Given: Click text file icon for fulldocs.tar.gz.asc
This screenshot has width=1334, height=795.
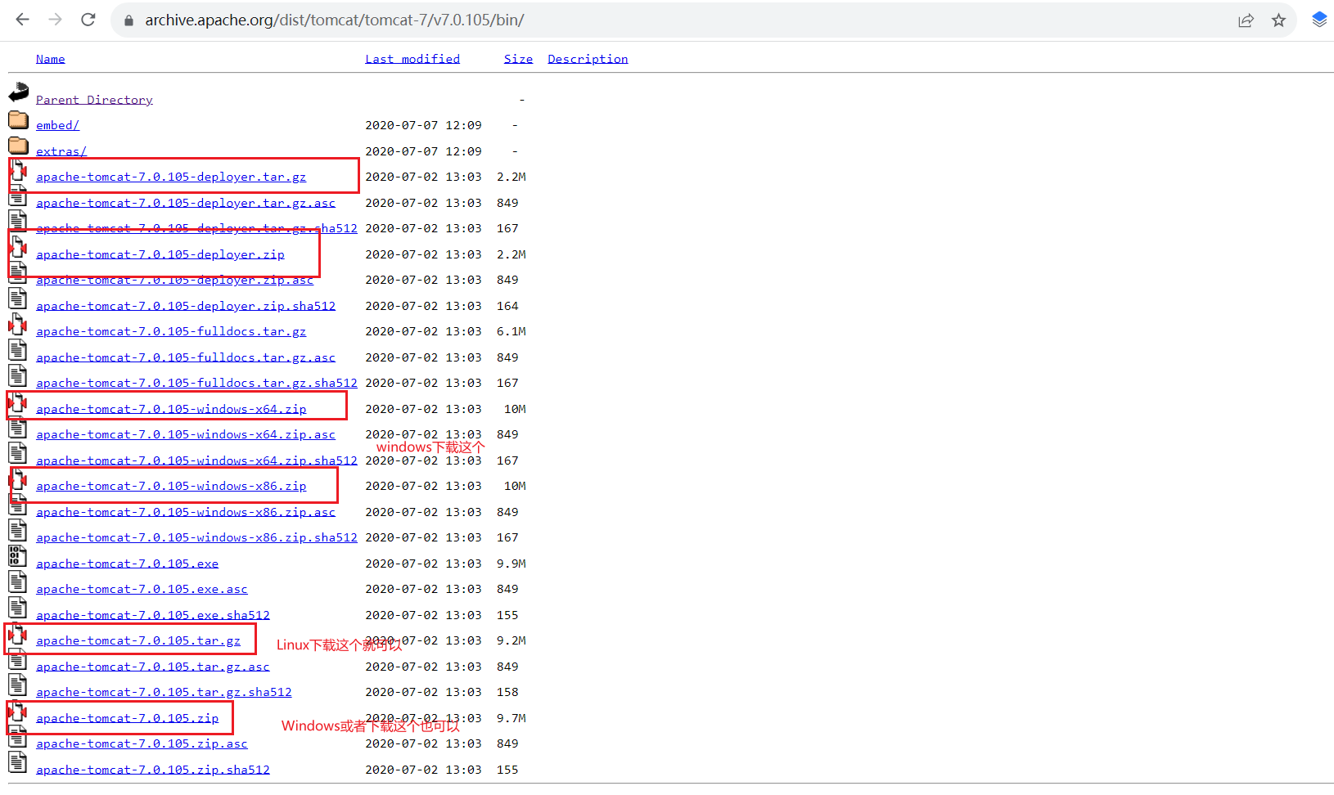Looking at the screenshot, I should pos(18,352).
